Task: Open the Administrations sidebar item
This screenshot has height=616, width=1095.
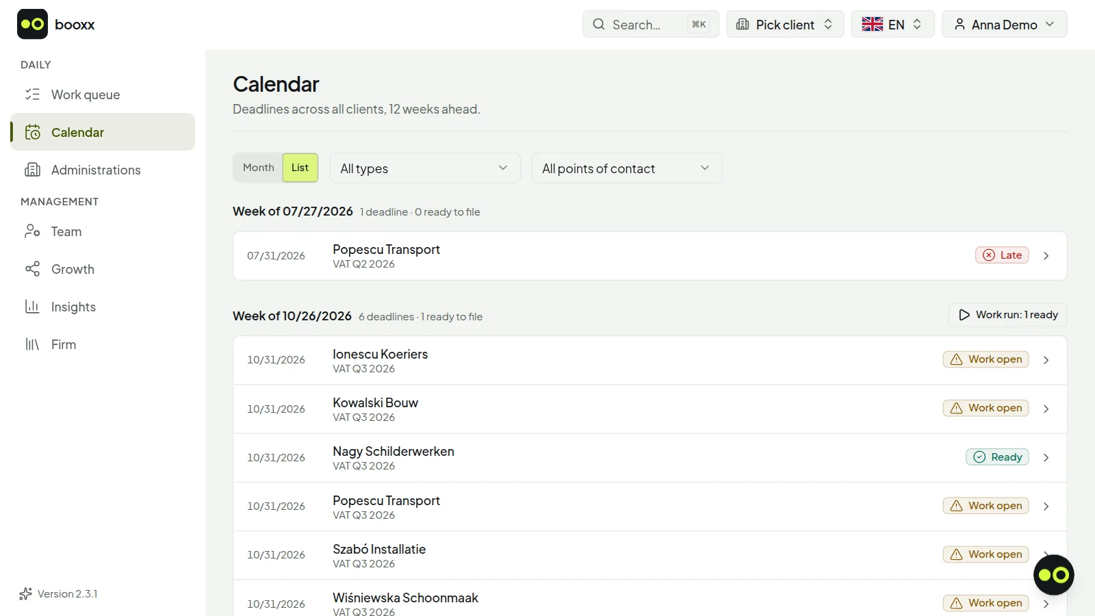Action: coord(103,170)
